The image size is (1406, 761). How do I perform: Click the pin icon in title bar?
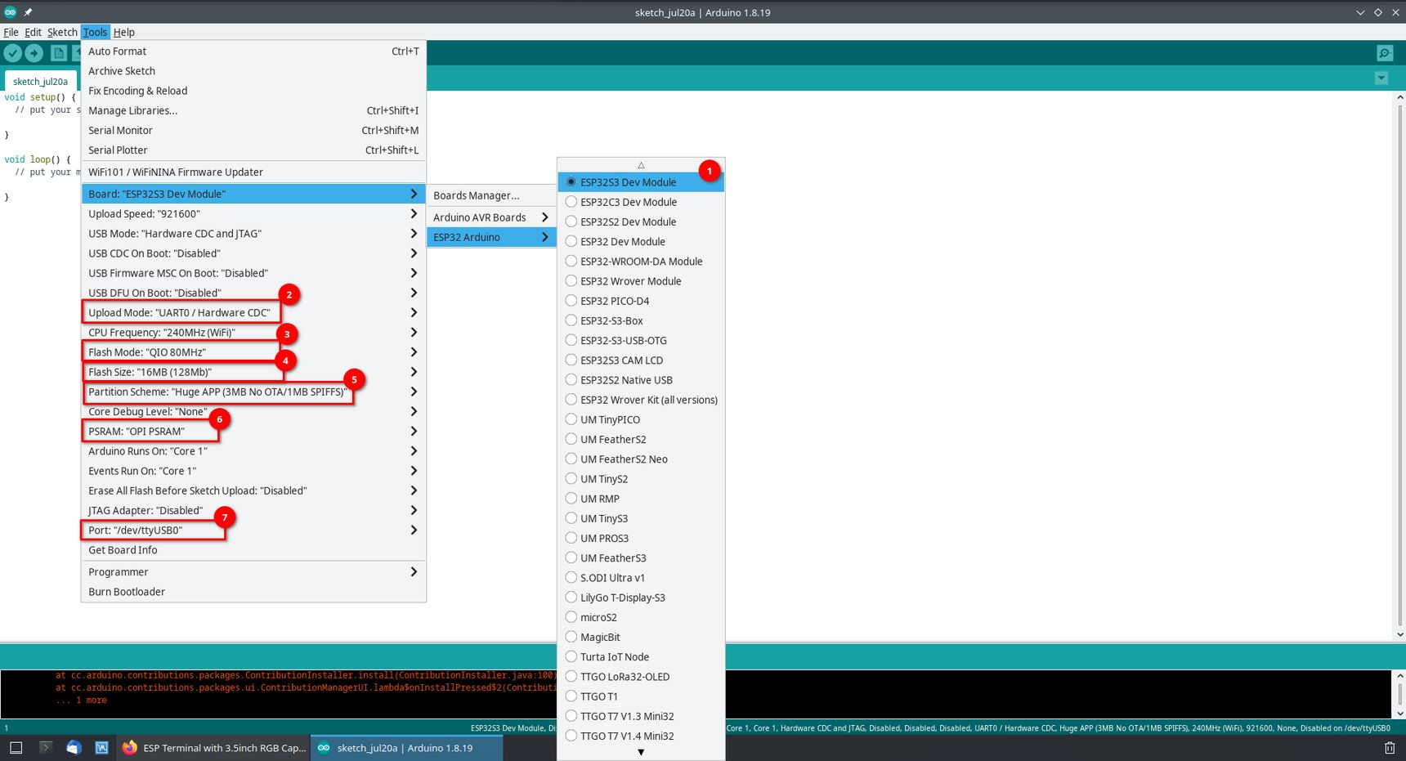coord(28,12)
